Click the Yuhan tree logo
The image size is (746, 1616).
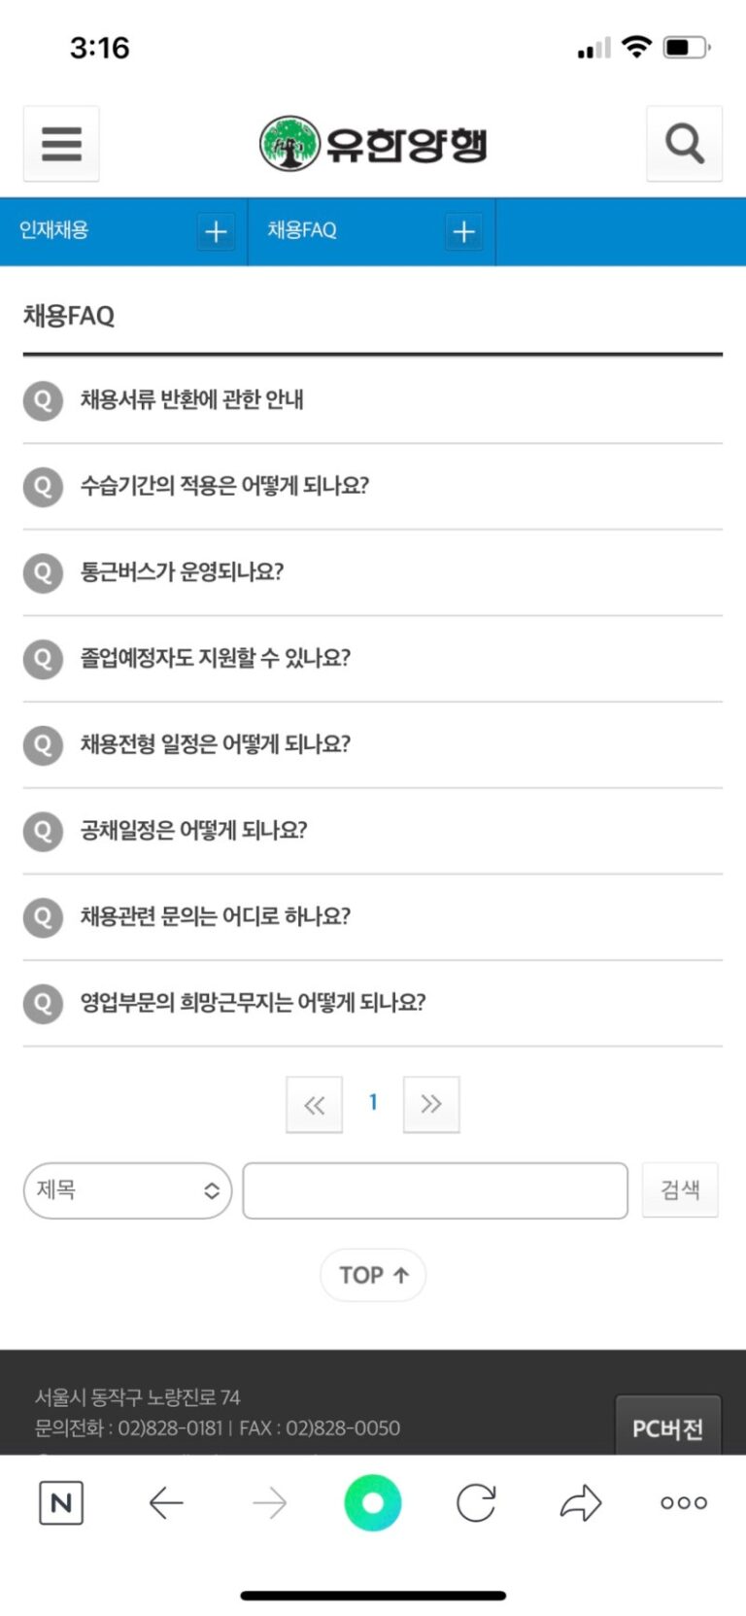[289, 144]
